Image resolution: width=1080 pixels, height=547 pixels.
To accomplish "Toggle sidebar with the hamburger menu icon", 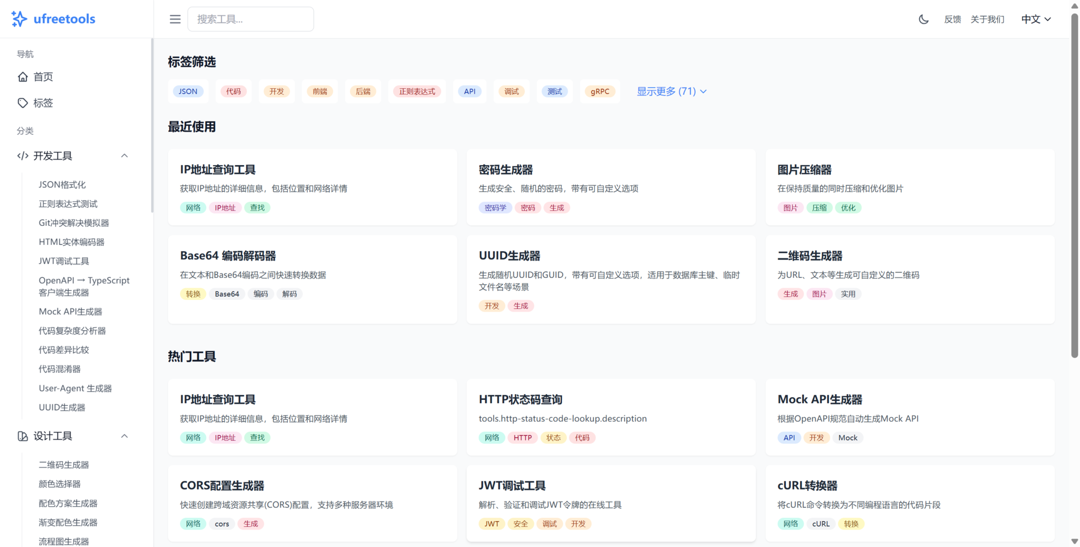I will [175, 19].
